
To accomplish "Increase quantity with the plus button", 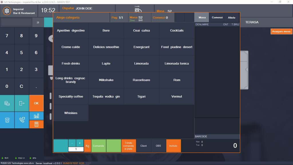I will point(80,143).
